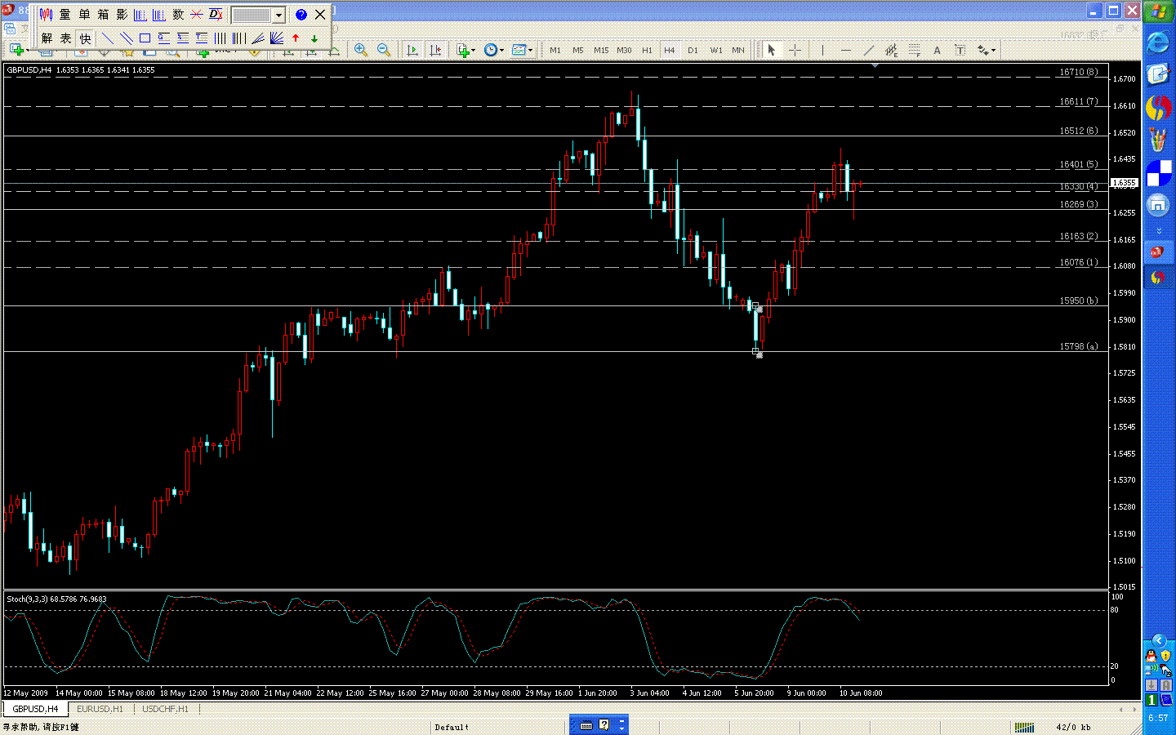Toggle chart shift
Viewport: 1176px width, 735px height.
click(x=435, y=50)
